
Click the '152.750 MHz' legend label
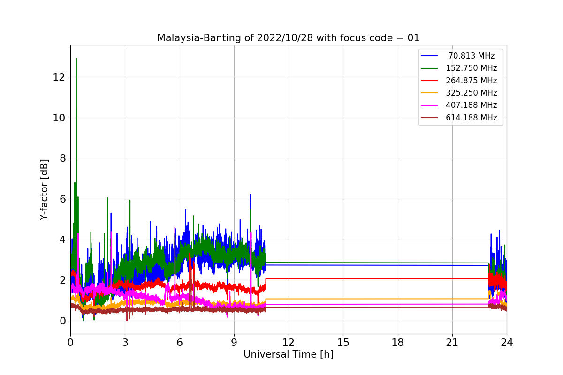click(x=472, y=68)
